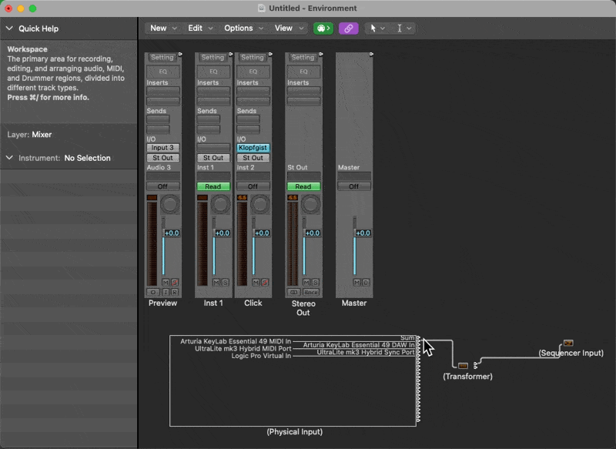Record-enable the Preview channel strip
Viewport: 616px width, 449px height.
(x=175, y=293)
